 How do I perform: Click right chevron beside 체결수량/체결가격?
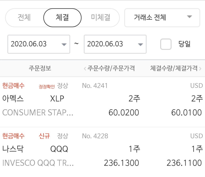[200, 69]
